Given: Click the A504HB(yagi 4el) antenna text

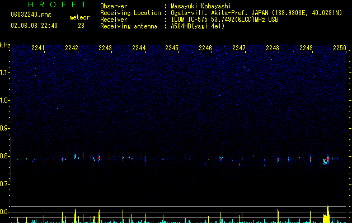Looking at the screenshot, I should point(198,26).
